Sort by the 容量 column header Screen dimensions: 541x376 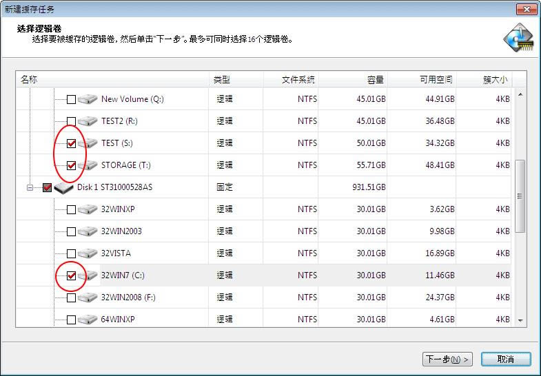tap(353, 80)
